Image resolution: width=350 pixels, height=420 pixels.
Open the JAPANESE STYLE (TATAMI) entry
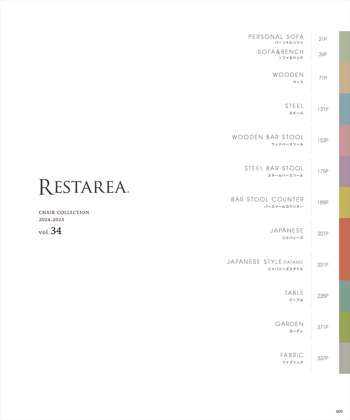pos(265,262)
